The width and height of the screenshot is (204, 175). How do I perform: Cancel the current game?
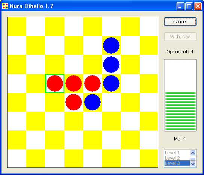tap(180, 21)
